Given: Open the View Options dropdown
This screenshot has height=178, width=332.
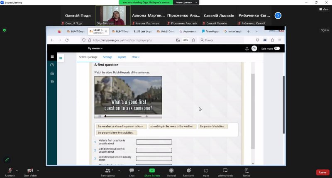Looking at the screenshot, I should click(x=186, y=2).
